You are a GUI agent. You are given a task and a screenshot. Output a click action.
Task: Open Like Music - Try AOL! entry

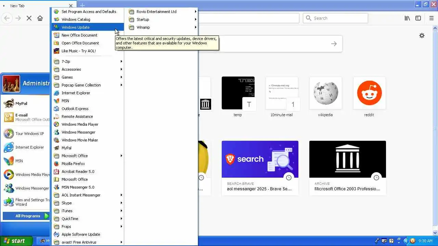pos(88,51)
